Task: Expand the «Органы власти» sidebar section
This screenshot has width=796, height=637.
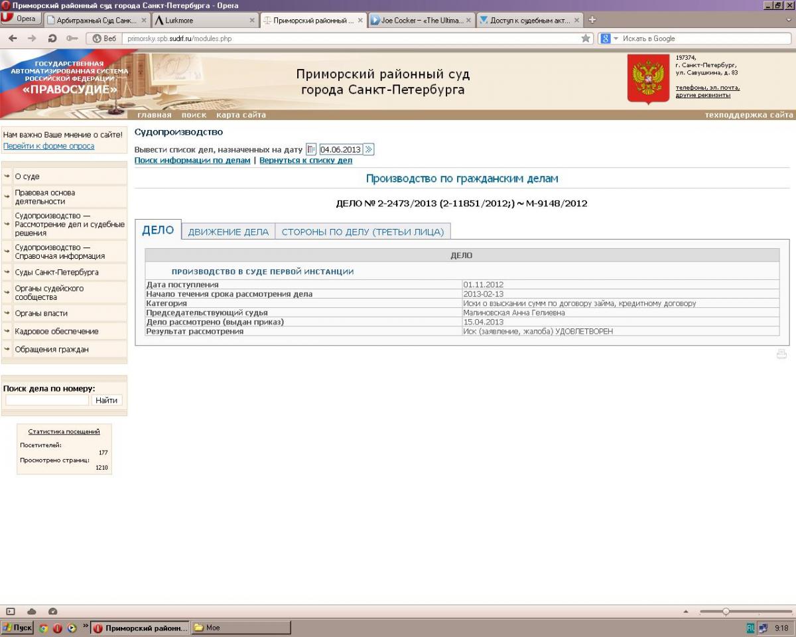Action: pos(41,313)
